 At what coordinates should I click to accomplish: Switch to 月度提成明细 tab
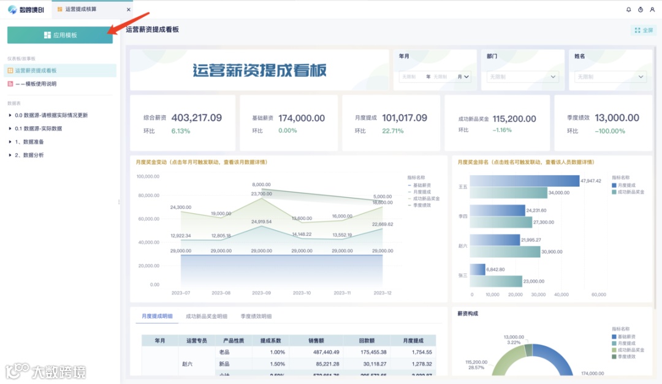click(x=157, y=316)
